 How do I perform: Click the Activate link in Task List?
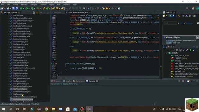click(x=189, y=23)
